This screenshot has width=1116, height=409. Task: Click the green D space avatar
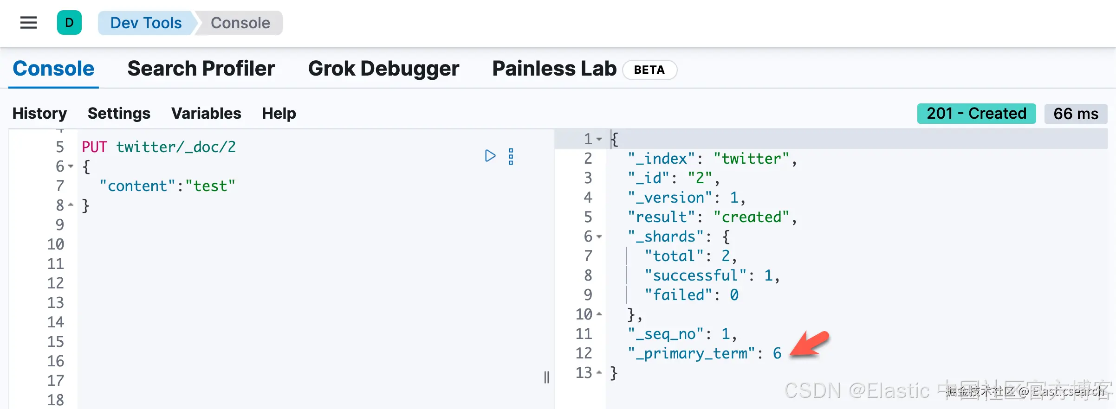point(69,23)
